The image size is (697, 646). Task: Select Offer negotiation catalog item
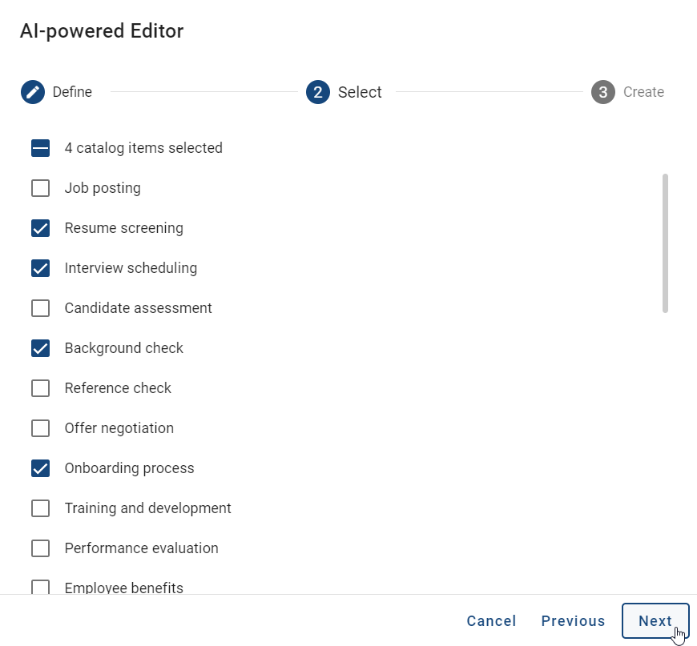40,428
